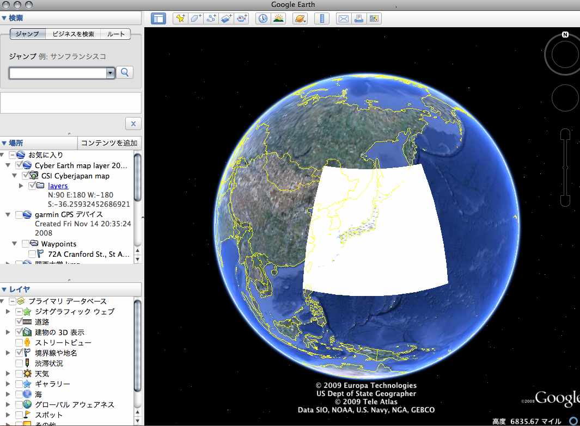
Task: Enable the 渋滞状況 traffic checkbox
Action: (x=19, y=363)
